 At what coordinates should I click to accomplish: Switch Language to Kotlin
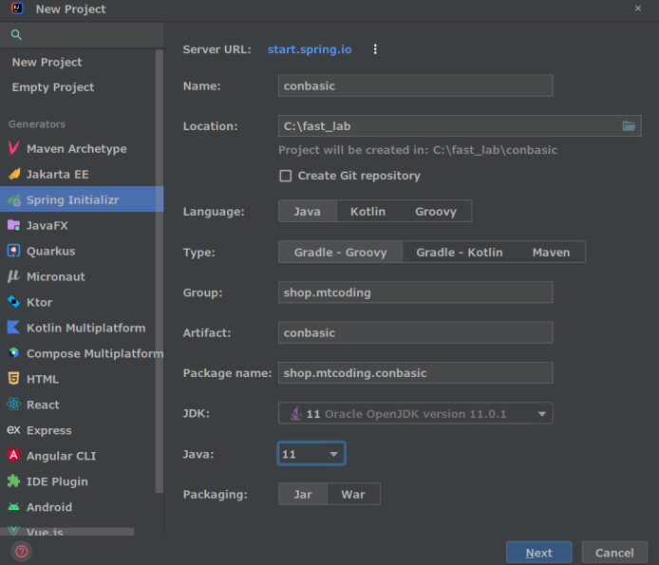point(367,211)
